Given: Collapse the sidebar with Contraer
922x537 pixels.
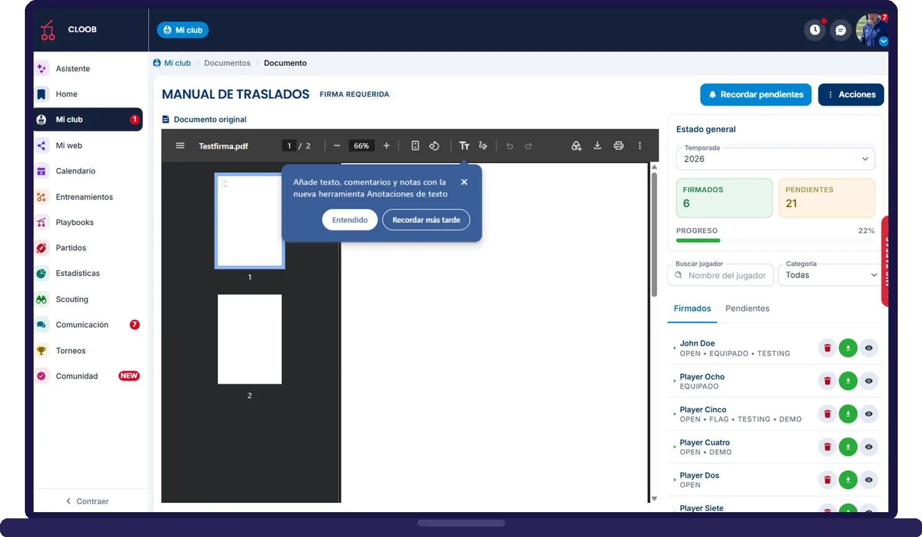Looking at the screenshot, I should 88,501.
